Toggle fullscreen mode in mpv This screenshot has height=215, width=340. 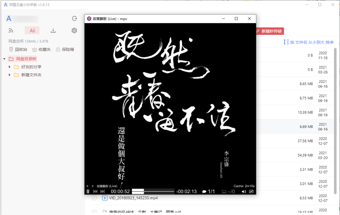[251, 191]
